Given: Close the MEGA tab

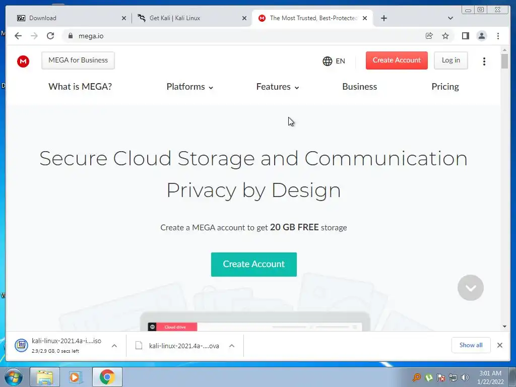Looking at the screenshot, I should 365,18.
